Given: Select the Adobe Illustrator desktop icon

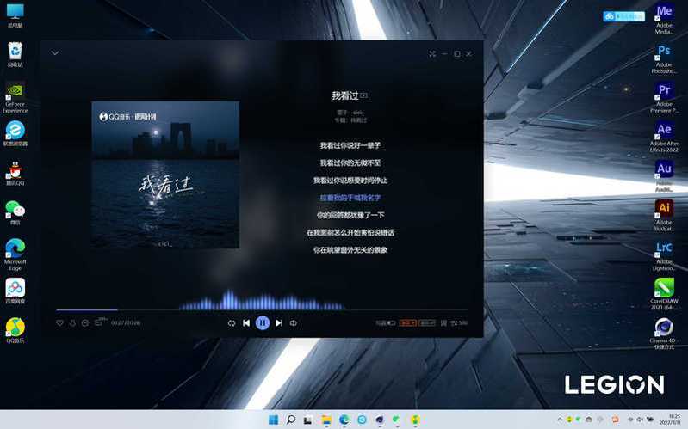Looking at the screenshot, I should 664,216.
